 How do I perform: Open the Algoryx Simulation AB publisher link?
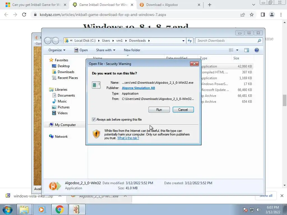click(x=138, y=88)
